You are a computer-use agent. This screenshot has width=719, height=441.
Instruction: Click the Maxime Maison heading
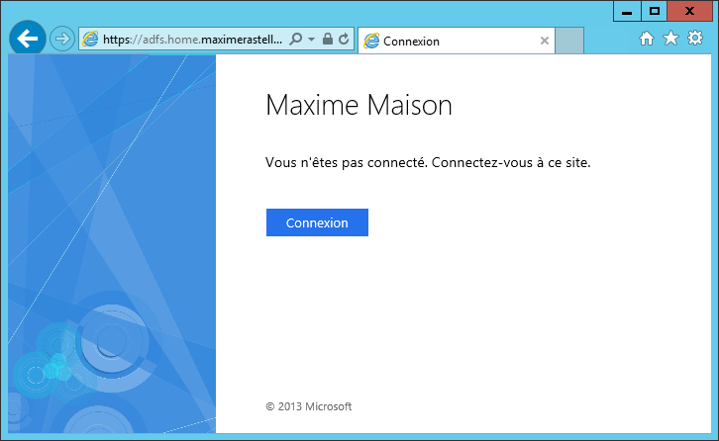(x=359, y=106)
